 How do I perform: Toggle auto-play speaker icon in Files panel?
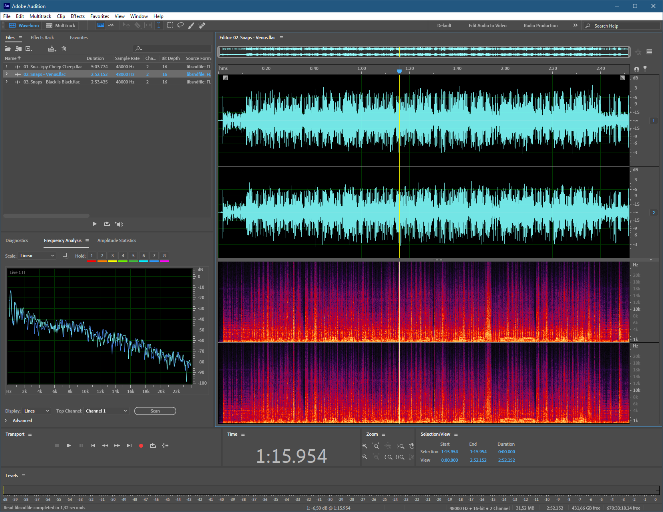click(x=119, y=224)
